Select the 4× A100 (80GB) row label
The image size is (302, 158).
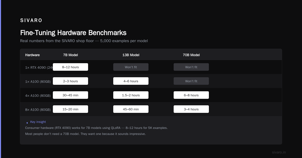click(38, 96)
